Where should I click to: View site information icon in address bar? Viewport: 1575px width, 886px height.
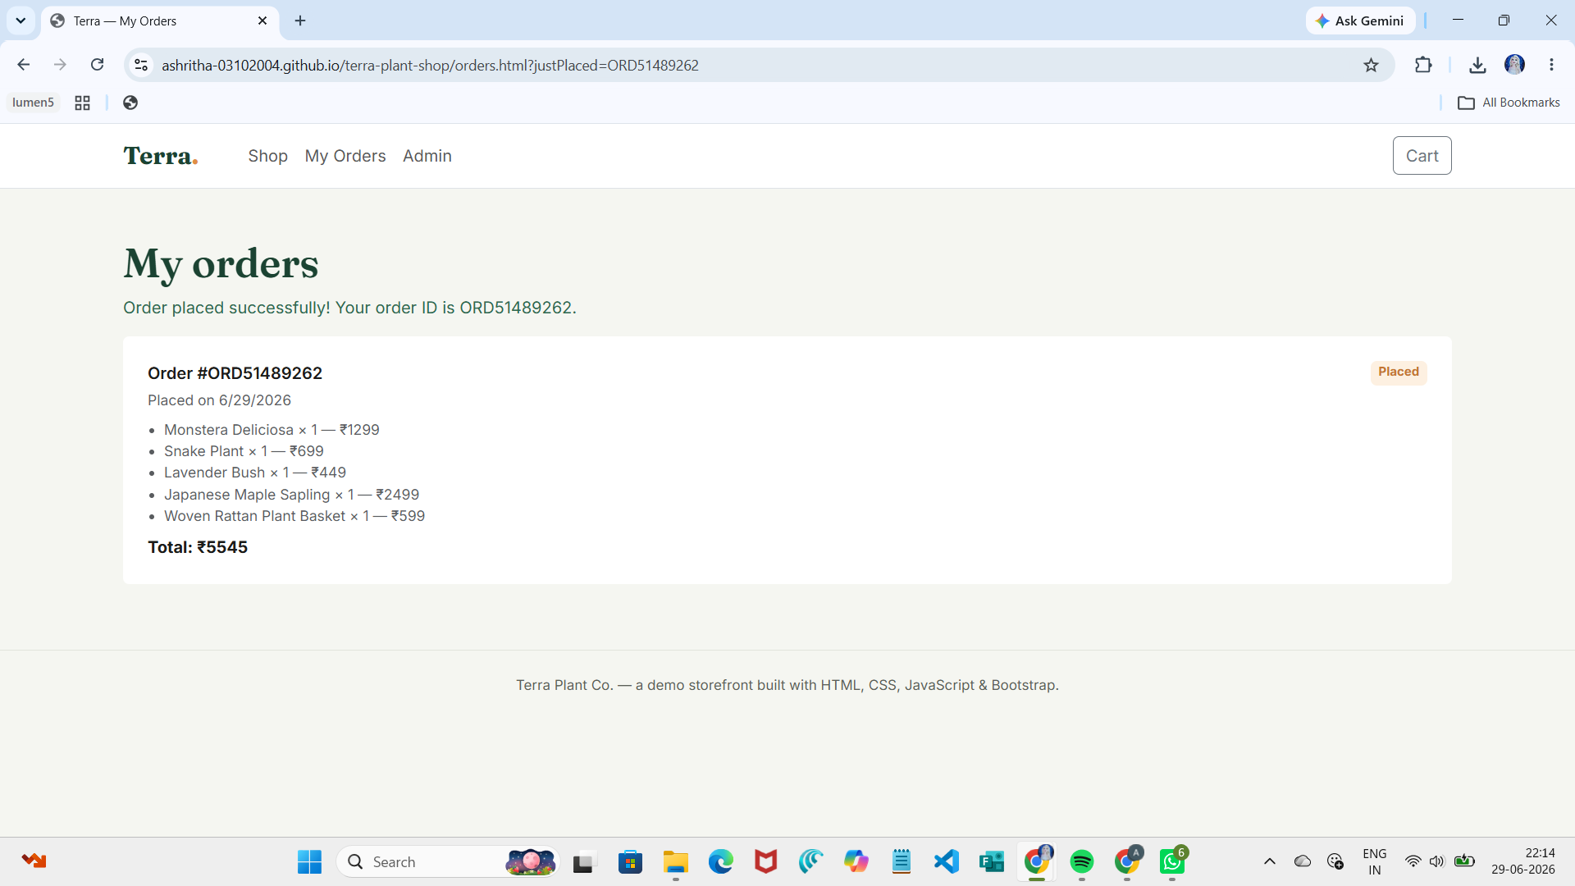[141, 65]
